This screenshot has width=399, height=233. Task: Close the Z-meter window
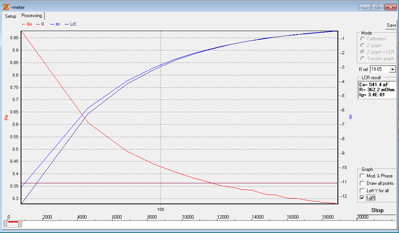390,7
